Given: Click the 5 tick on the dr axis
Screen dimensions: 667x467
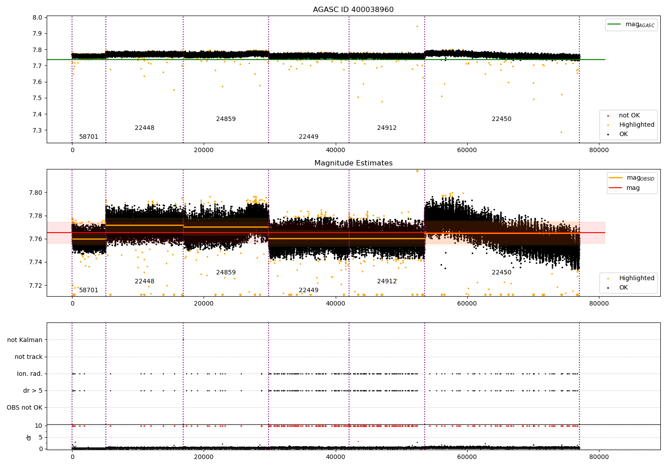Looking at the screenshot, I should coord(40,437).
